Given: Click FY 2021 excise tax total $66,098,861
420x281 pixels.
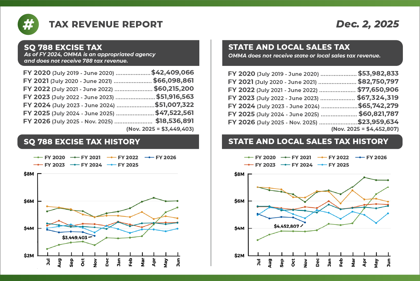Looking at the screenshot, I should coord(173,81).
